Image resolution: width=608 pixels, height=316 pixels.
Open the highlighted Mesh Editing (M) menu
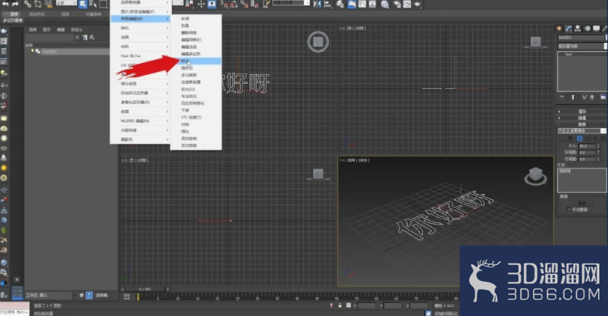coord(140,19)
